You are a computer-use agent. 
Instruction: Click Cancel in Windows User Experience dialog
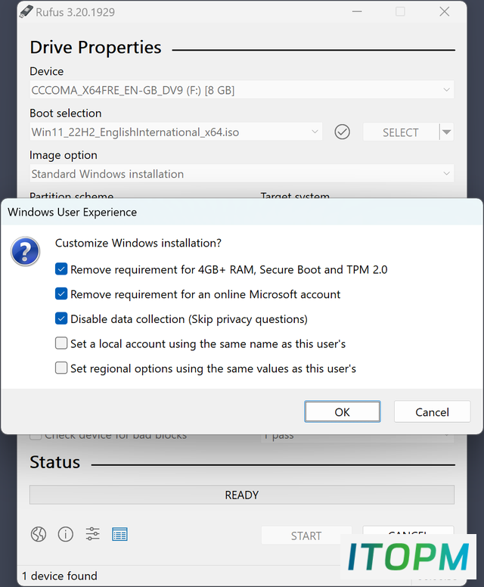click(x=432, y=412)
